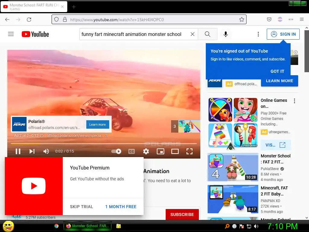This screenshot has height=232, width=309.
Task: Enter full screen mode
Action: click(x=190, y=151)
